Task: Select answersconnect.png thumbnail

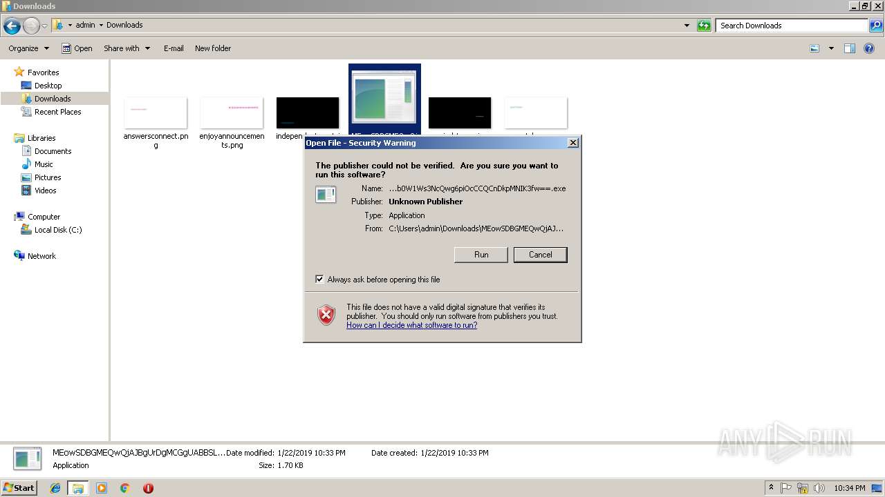Action: click(156, 113)
